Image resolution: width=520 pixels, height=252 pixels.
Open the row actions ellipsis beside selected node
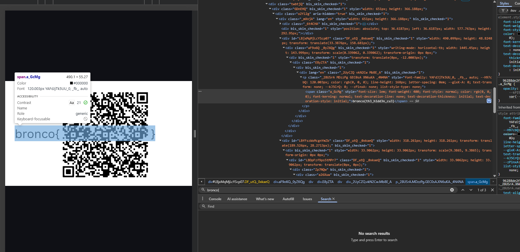click(x=200, y=91)
